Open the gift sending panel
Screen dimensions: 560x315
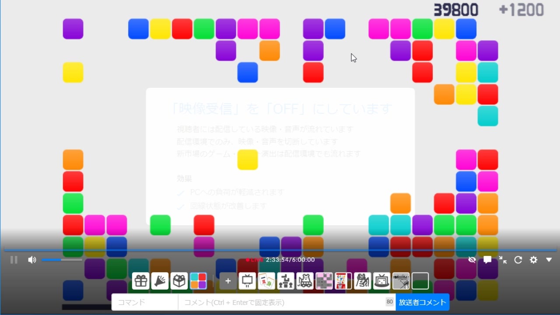(x=141, y=281)
